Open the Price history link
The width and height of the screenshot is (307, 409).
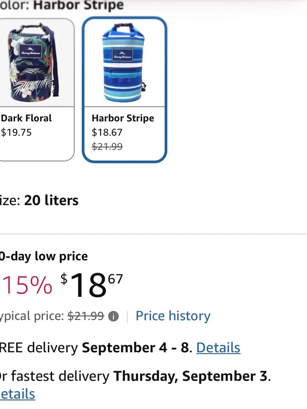click(173, 316)
